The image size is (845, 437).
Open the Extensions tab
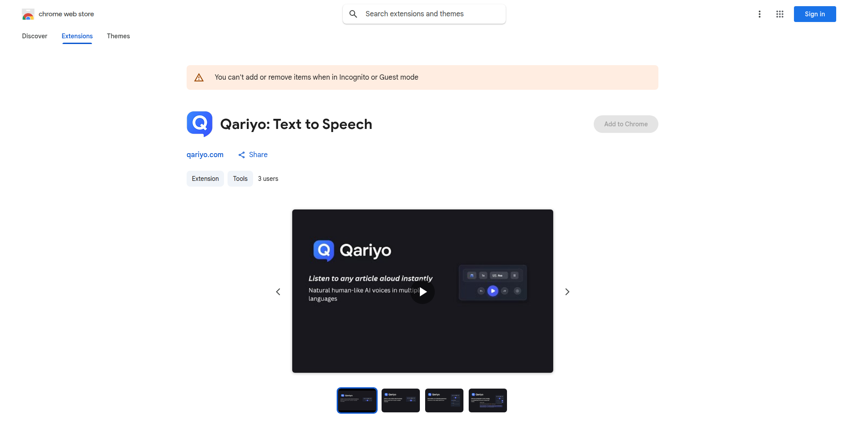tap(77, 36)
